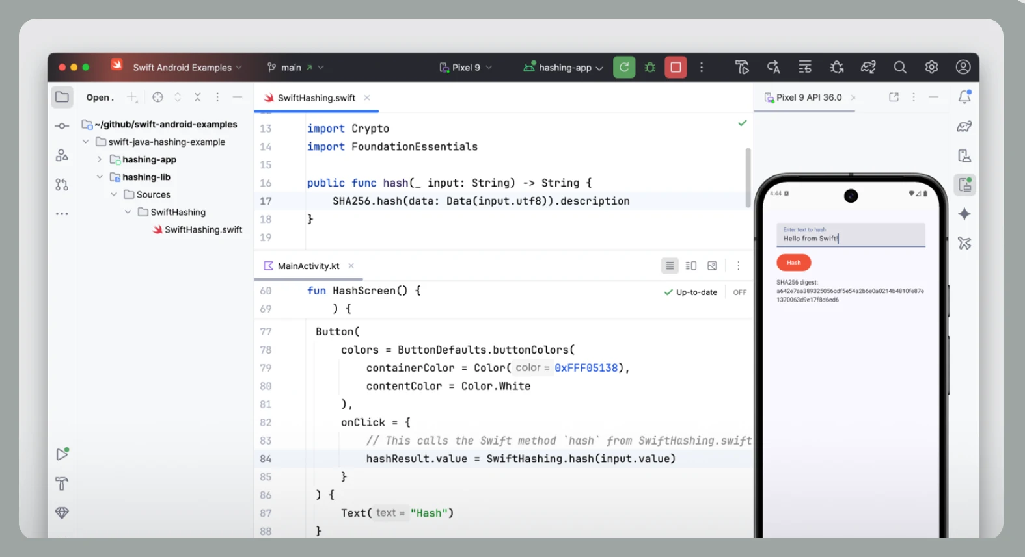The height and width of the screenshot is (557, 1025).
Task: Click the 0xFFF05138 color value
Action: click(586, 368)
